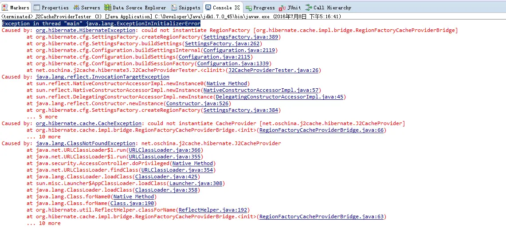Jump to Configuration.java:2119

[239, 50]
